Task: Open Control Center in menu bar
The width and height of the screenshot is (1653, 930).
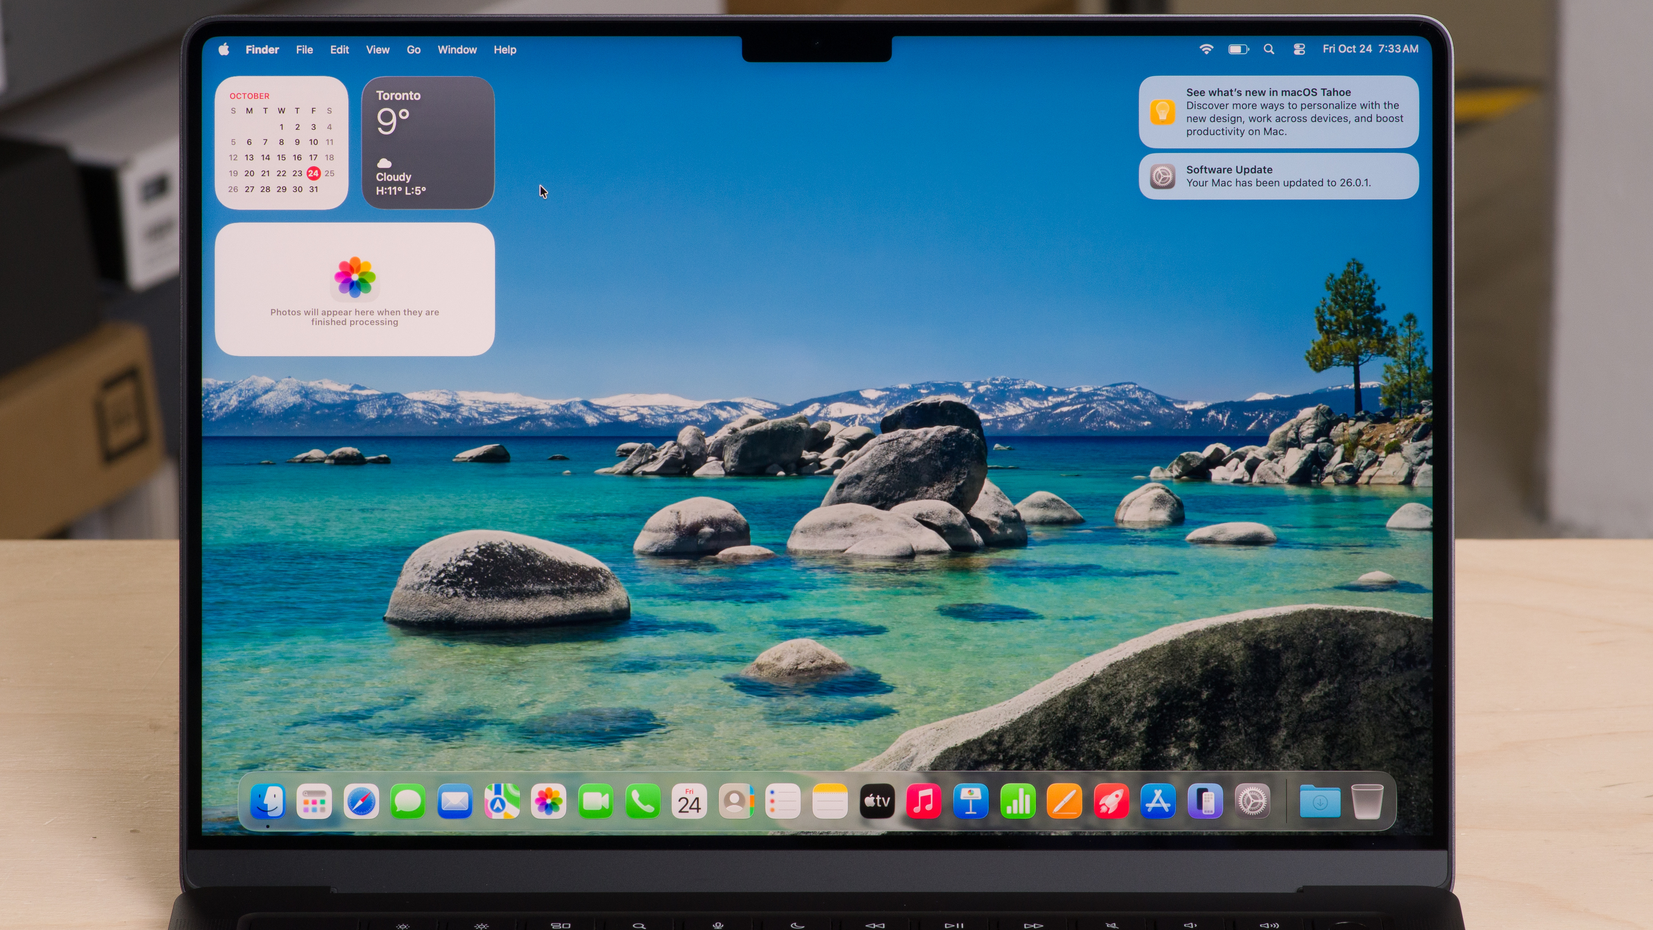Action: click(x=1300, y=50)
